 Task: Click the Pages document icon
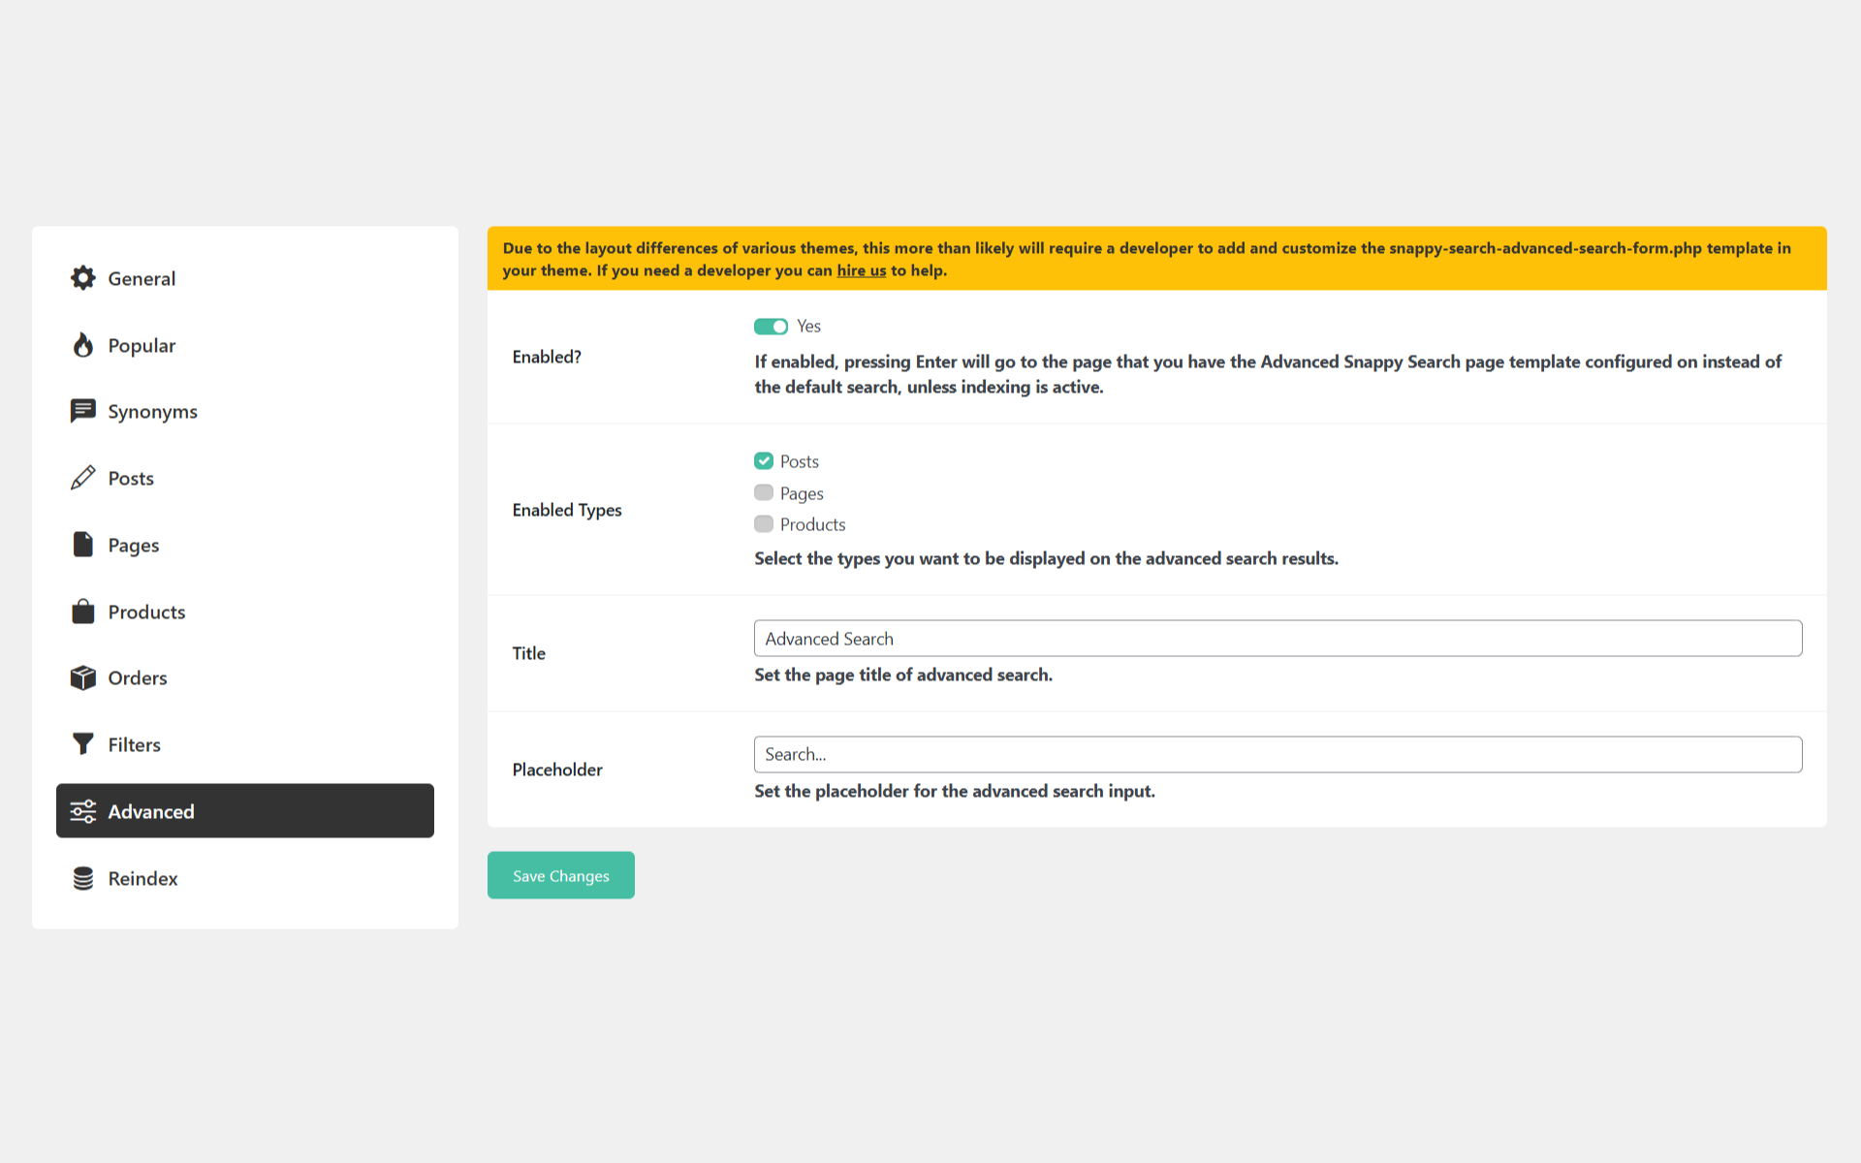[83, 545]
